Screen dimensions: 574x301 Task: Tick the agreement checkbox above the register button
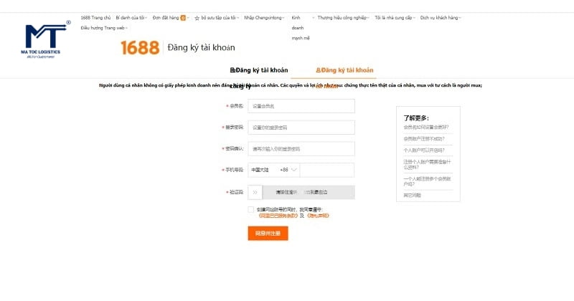click(x=250, y=209)
